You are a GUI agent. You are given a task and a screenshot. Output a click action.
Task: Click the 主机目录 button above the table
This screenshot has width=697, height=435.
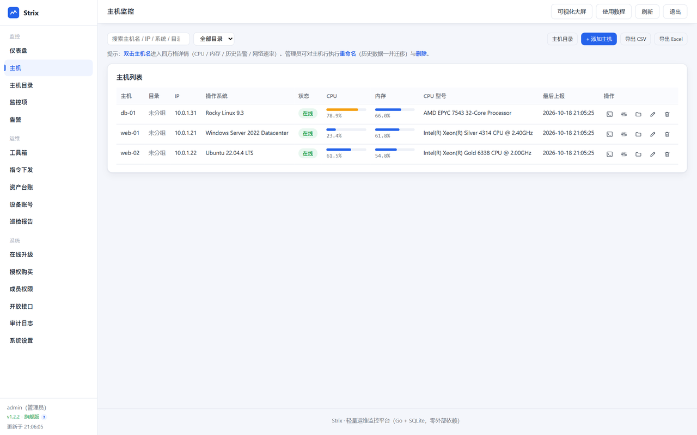coord(563,39)
